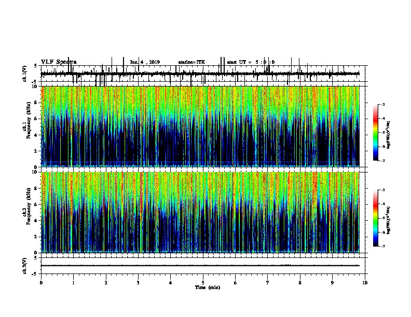The height and width of the screenshot is (317, 411).
Task: Click the "-7" label on ch.1 color bar
Action: (x=382, y=161)
